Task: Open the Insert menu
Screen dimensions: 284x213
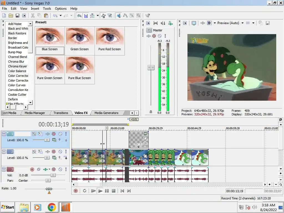Action: coord(35,9)
